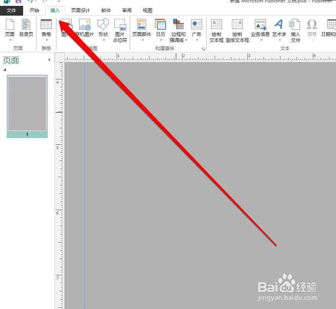Click the Save icon in quick access toolbar
Screen dimensions: 336x309
[18, 2]
